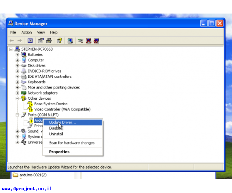Click the Back arrow toolbar icon
The width and height of the screenshot is (232, 193).
tap(12, 41)
